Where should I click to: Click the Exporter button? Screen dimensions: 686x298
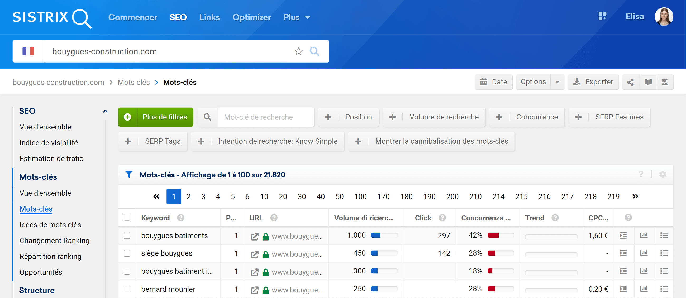pos(593,82)
